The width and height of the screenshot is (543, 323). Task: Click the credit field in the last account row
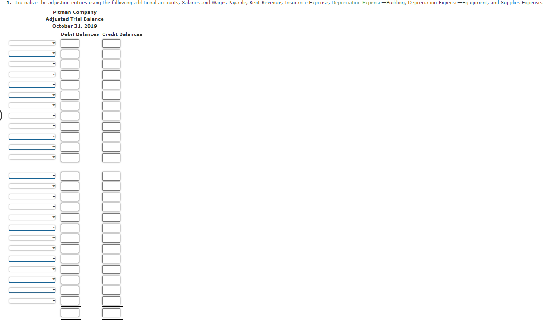111,300
